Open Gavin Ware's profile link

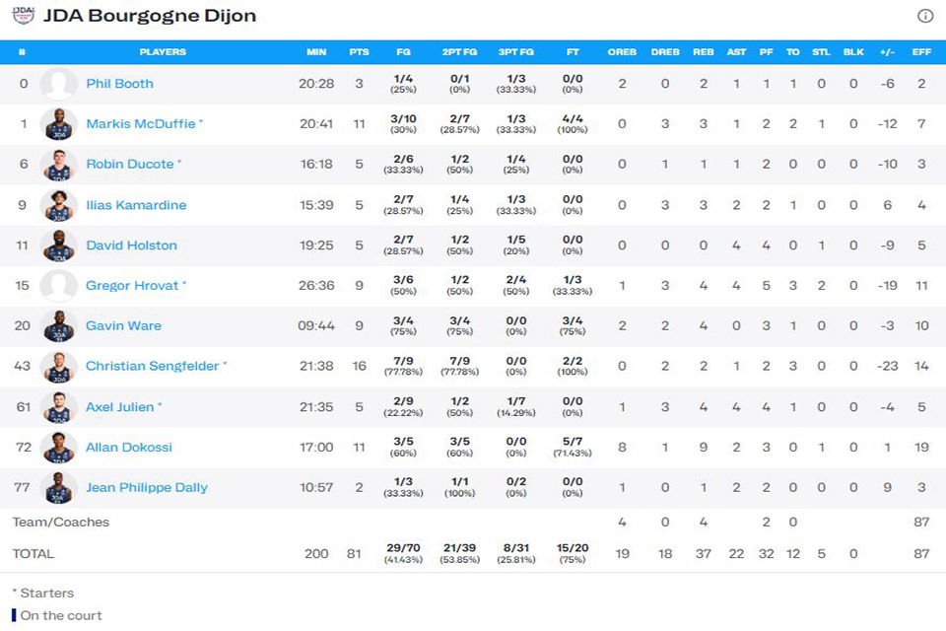tap(123, 325)
